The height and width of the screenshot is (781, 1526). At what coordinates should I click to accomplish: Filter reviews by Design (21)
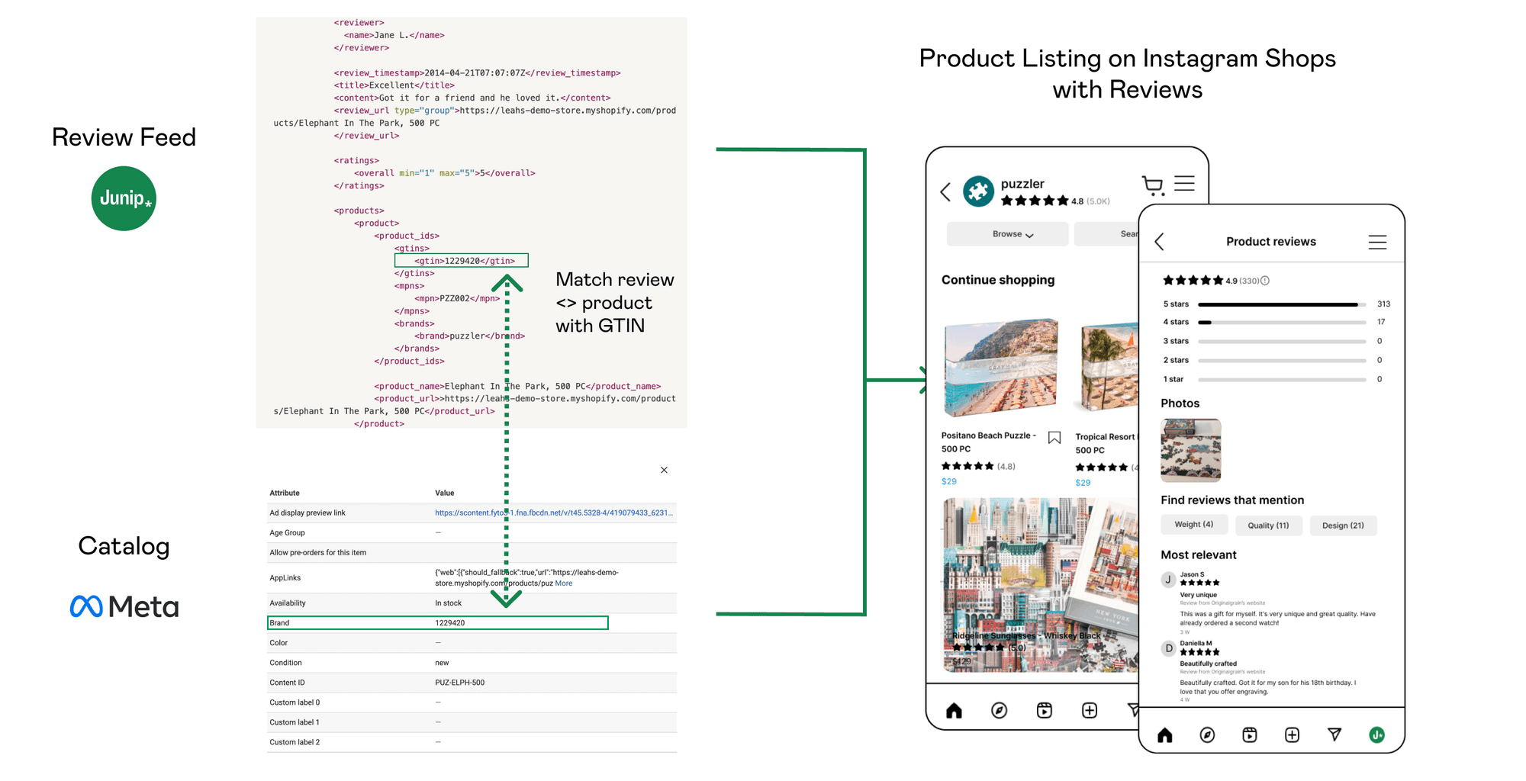click(1343, 525)
